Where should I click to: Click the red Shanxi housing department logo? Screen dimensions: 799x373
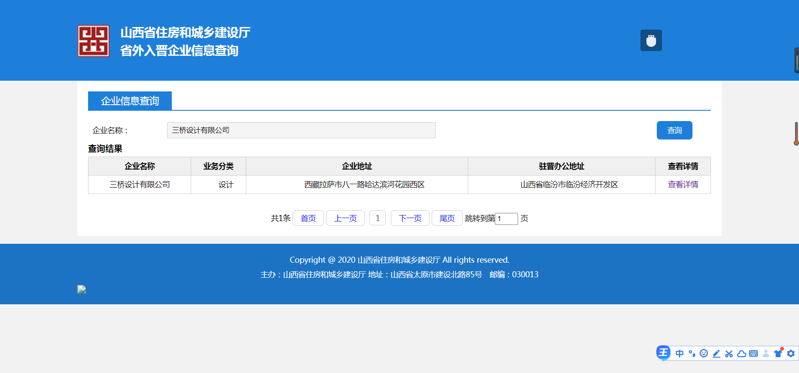[93, 41]
